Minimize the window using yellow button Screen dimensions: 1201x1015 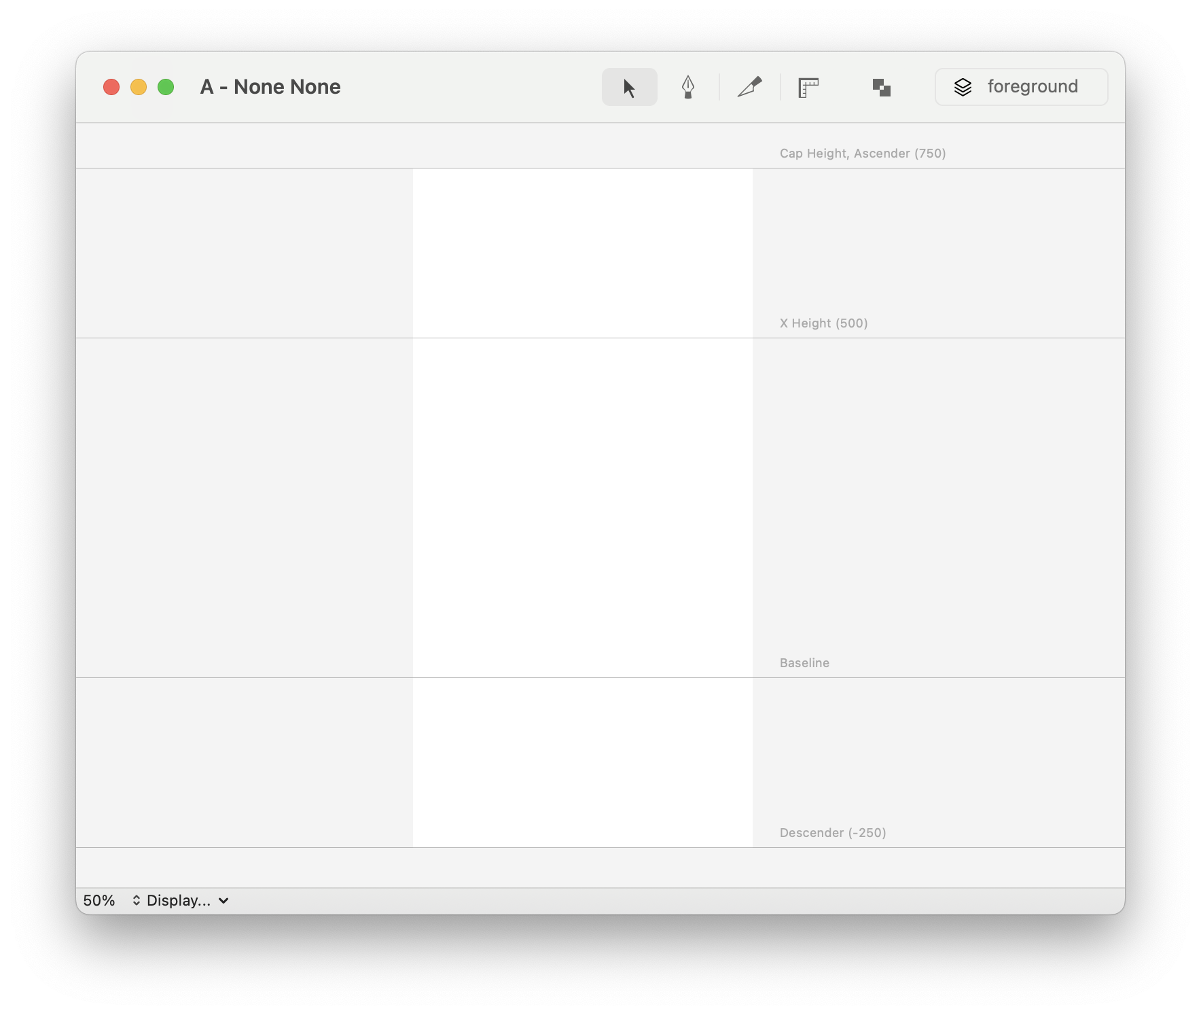[x=139, y=87]
